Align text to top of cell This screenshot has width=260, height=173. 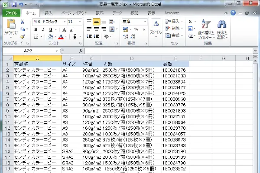(89, 22)
